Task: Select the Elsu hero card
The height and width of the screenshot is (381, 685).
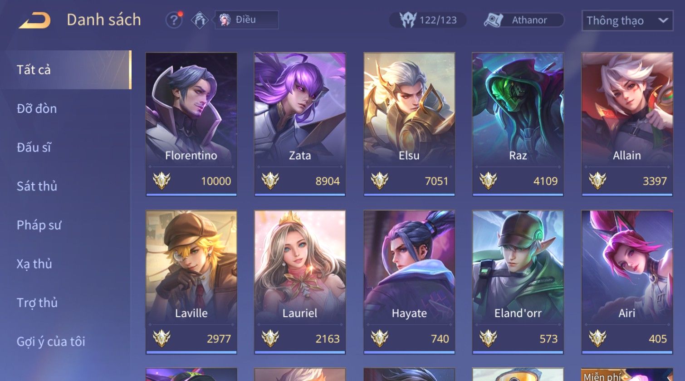Action: click(409, 124)
